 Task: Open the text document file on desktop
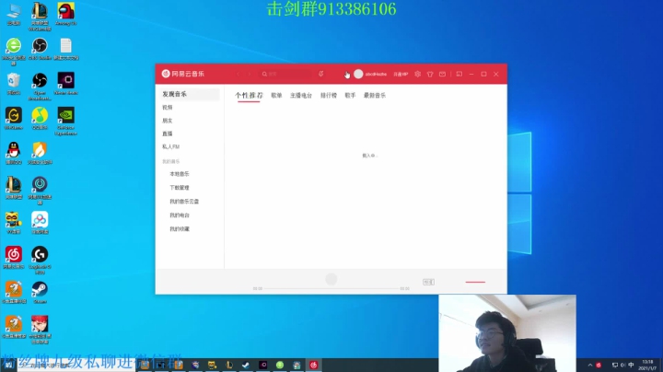(x=66, y=49)
